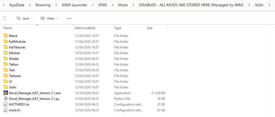The width and height of the screenshot is (275, 117).
Task: Select the mod.ini configuration file icon
Action: 6,110
